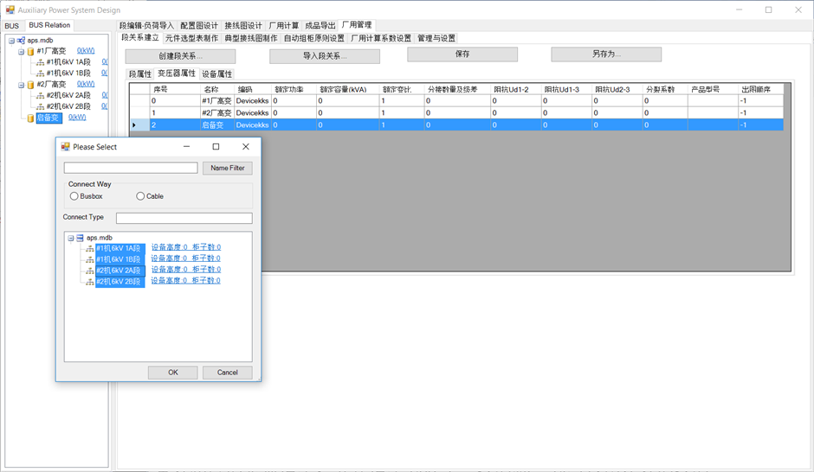Screen dimensions: 814x472
Task: Select #1机6kV 1B段 in the dialog tree
Action: click(x=120, y=259)
